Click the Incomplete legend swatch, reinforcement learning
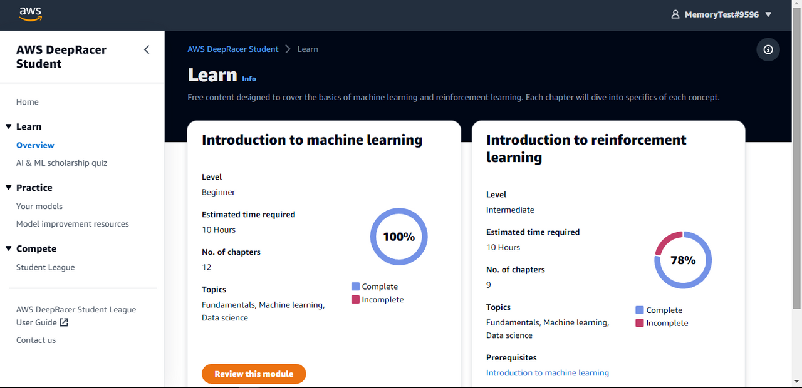 [640, 323]
